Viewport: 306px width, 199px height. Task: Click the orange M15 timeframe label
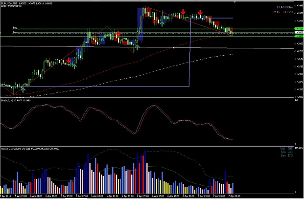277,12
